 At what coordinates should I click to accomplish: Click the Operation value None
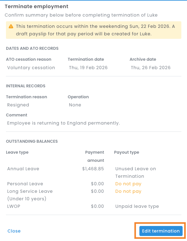tap(75, 105)
